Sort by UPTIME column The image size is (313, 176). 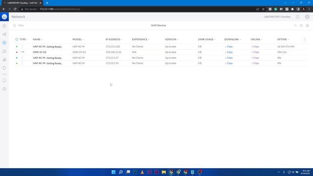pos(283,39)
